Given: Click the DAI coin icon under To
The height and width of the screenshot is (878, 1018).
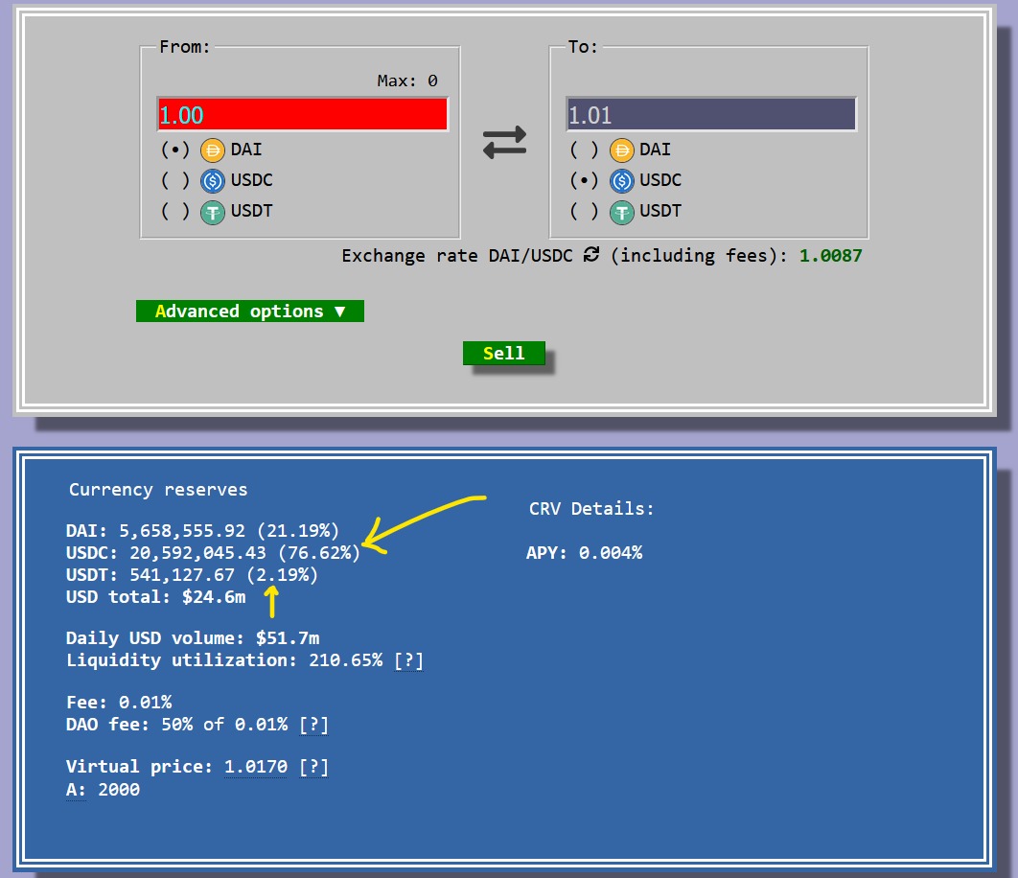Looking at the screenshot, I should 622,150.
